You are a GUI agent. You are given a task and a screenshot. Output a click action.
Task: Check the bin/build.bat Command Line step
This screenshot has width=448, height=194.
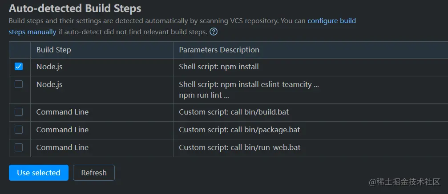(19, 112)
